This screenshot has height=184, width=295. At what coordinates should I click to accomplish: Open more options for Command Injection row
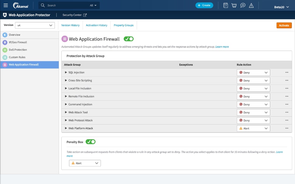click(x=286, y=104)
